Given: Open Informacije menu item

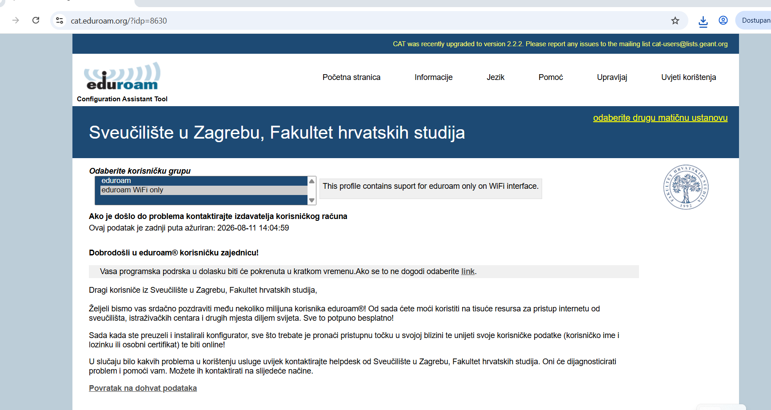Looking at the screenshot, I should 433,77.
